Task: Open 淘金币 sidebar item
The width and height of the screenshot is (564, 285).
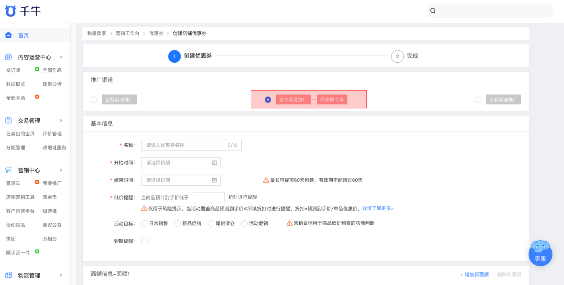Action: pos(50,197)
